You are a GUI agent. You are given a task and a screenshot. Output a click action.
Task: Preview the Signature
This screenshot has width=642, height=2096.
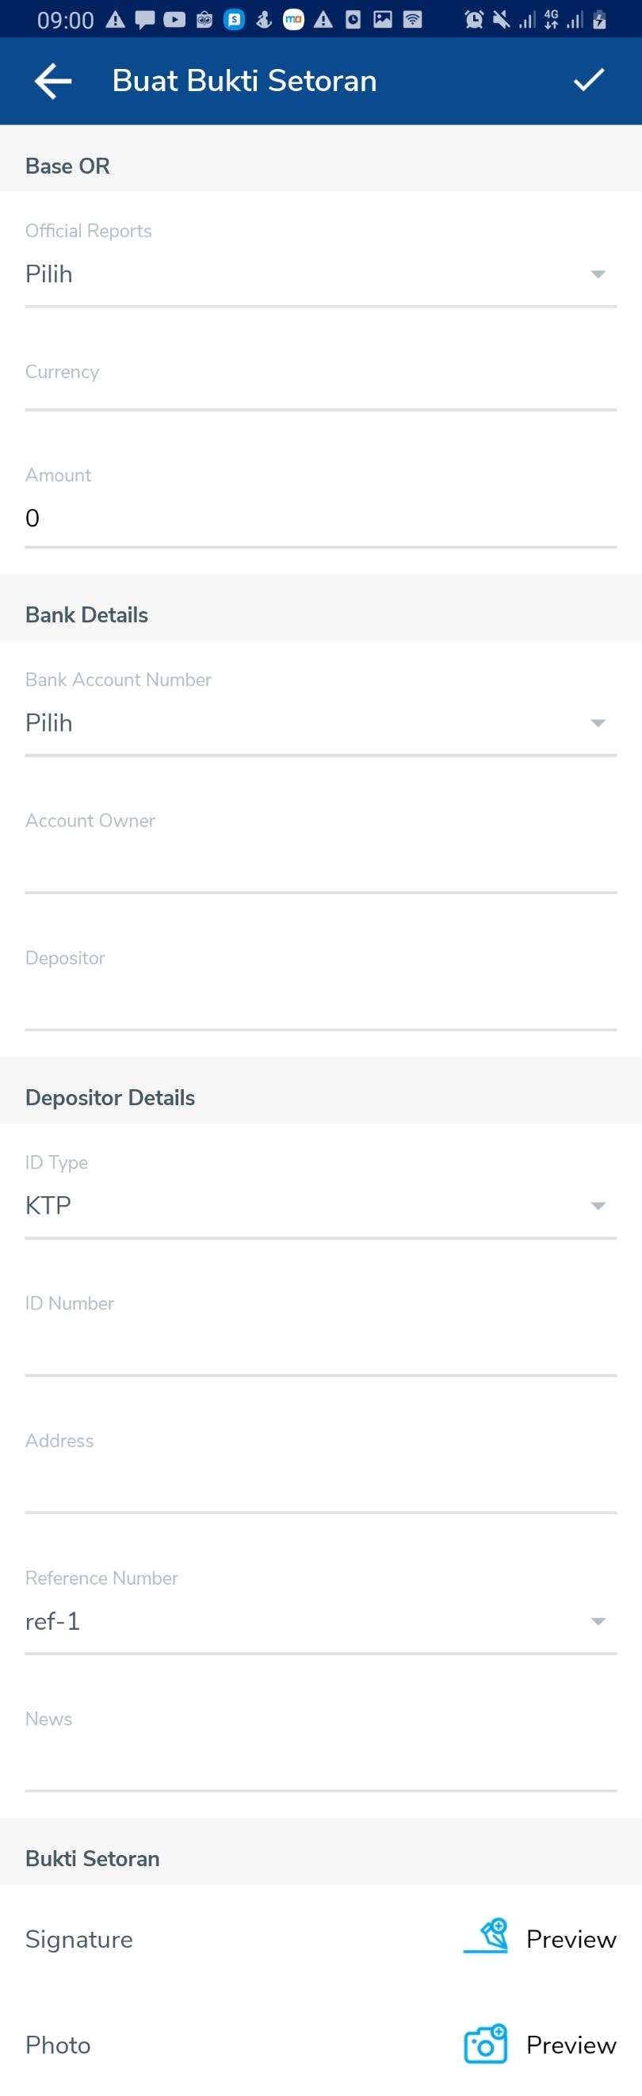571,1939
